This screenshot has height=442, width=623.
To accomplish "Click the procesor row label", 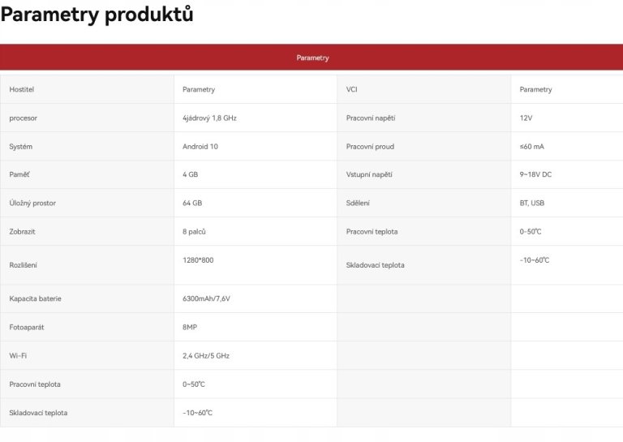I will pos(23,118).
